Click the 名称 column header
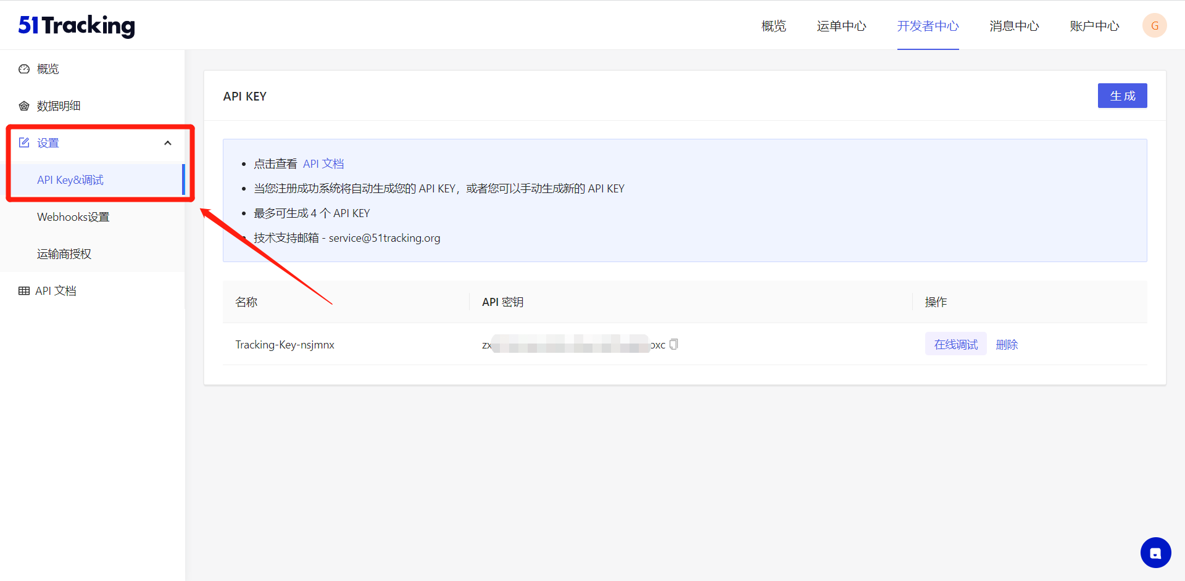 coord(246,302)
